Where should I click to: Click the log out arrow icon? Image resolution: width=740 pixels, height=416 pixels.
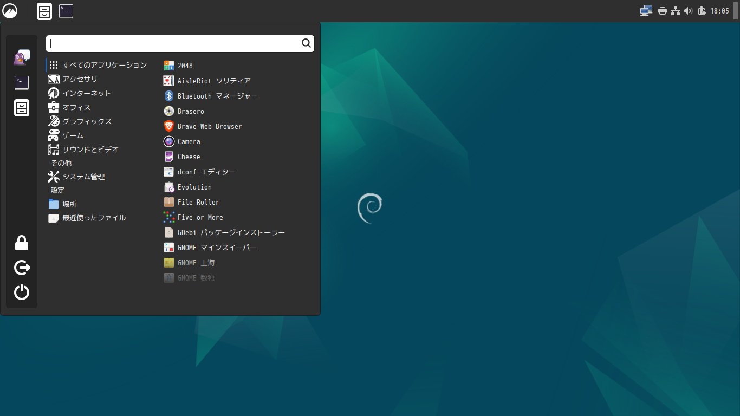[22, 268]
